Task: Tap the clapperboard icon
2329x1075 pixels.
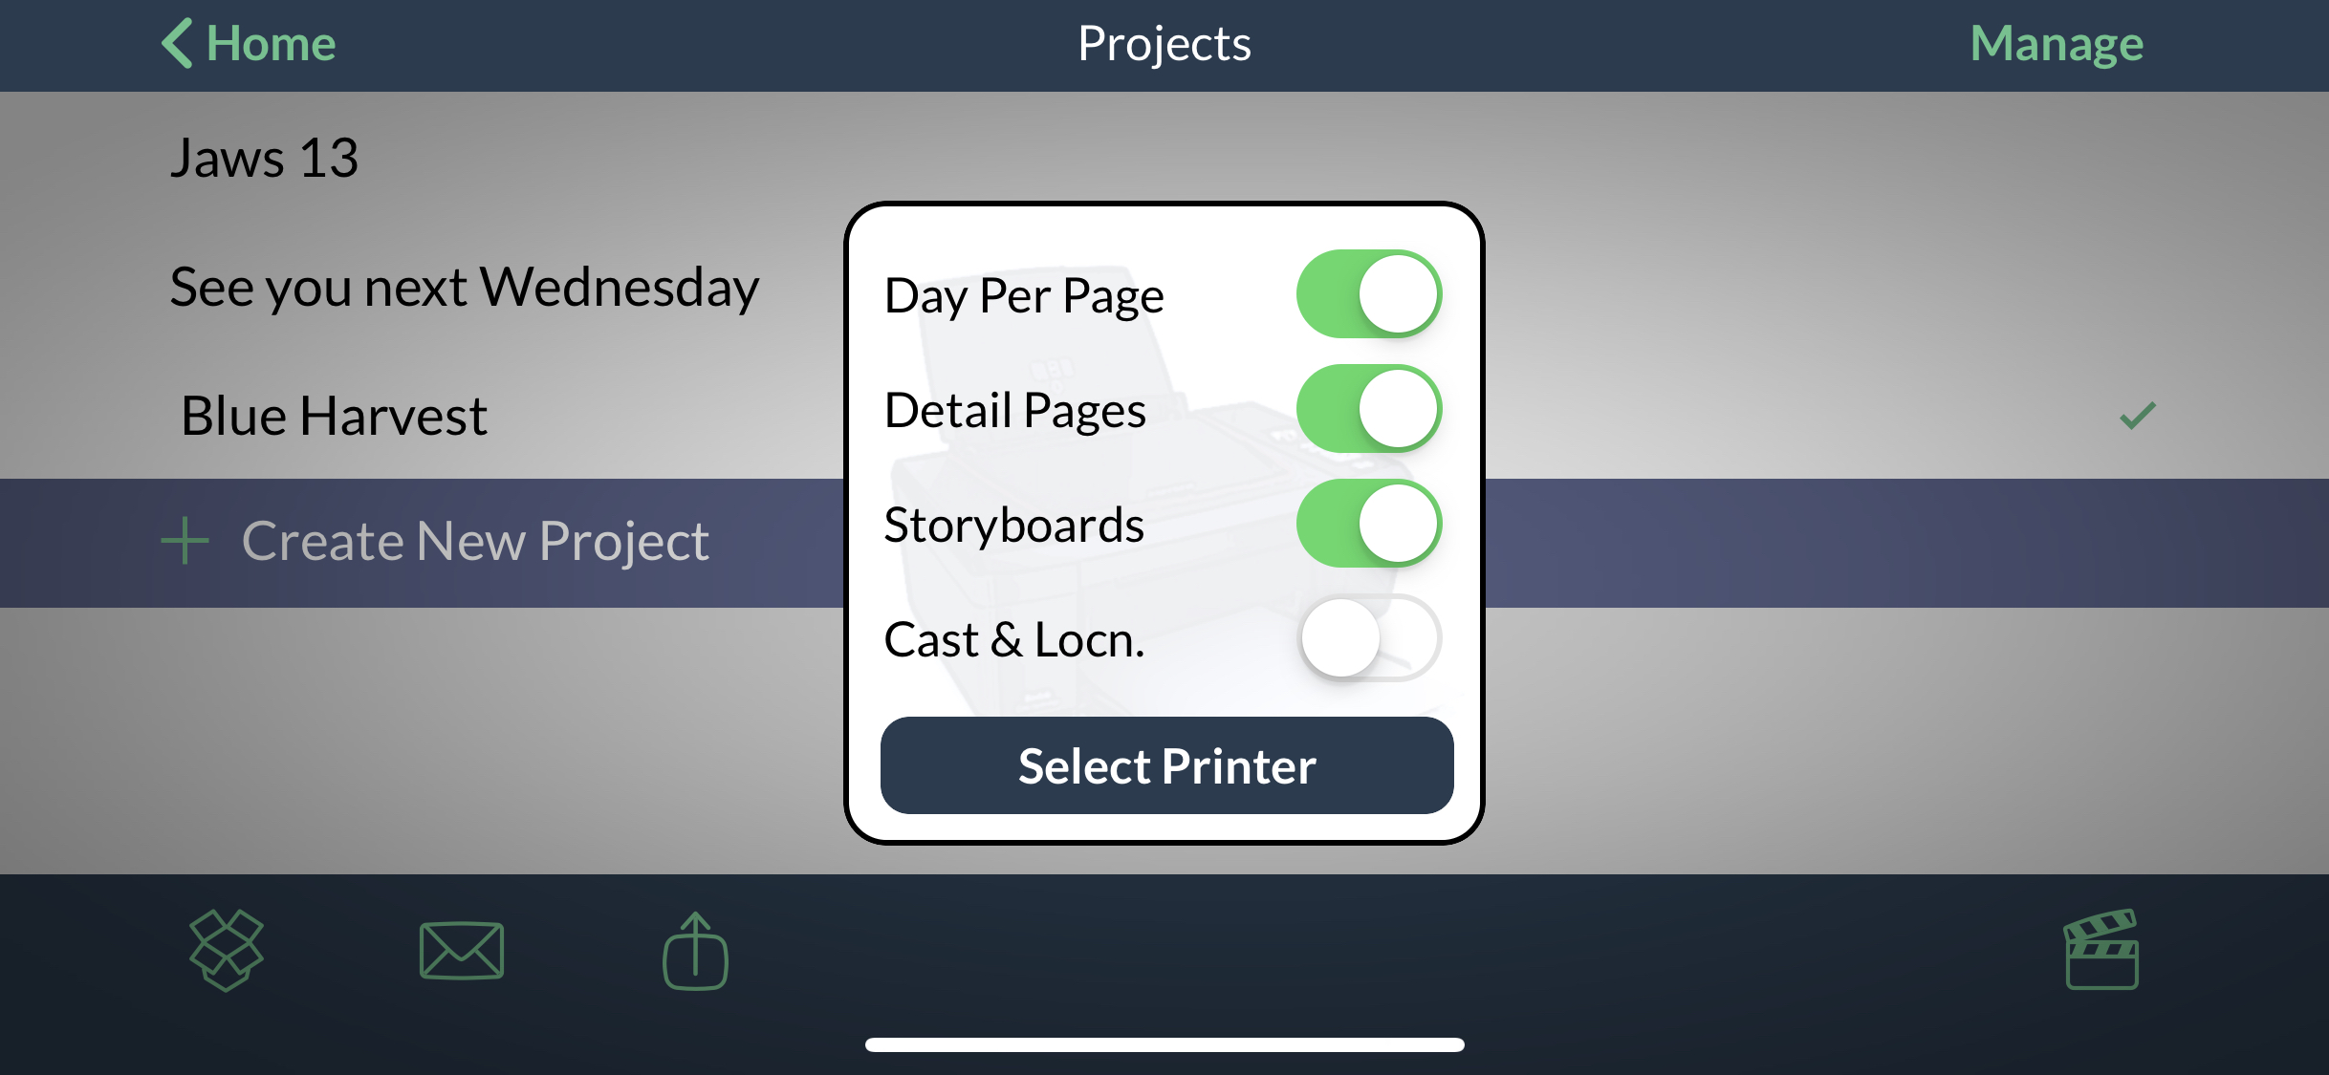Action: [2100, 950]
